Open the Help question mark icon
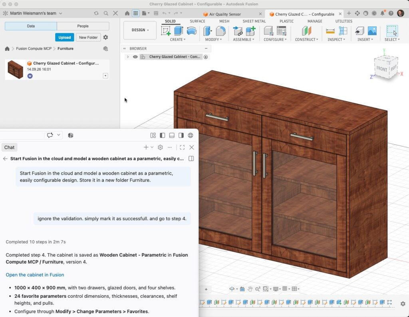The image size is (409, 317). pyautogui.click(x=391, y=13)
